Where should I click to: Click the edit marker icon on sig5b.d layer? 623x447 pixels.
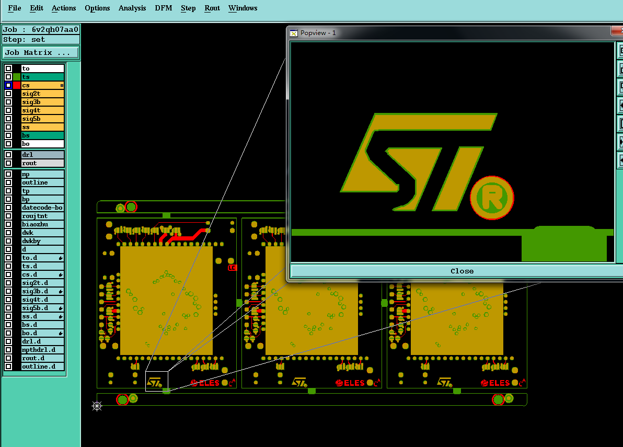[x=61, y=308]
